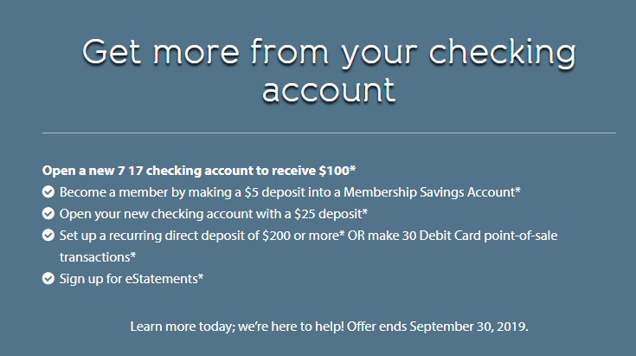Click the checkmark icon beside Set up a recurring
Image resolution: width=636 pixels, height=356 pixels.
(48, 236)
